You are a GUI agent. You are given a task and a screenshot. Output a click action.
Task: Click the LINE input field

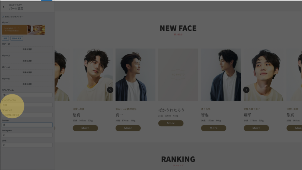click(27, 145)
